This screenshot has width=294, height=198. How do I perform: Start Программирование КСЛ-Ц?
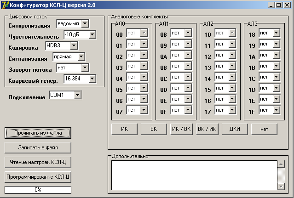(38, 177)
